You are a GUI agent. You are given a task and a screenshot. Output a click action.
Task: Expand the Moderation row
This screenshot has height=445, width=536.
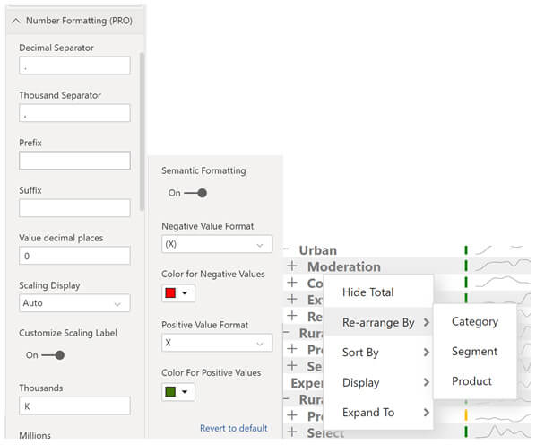click(292, 266)
